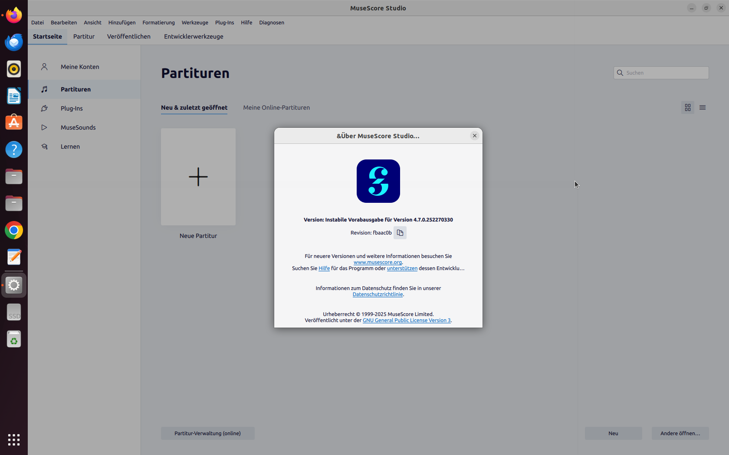Open the first Files folder in dock
This screenshot has width=729, height=455.
14,176
